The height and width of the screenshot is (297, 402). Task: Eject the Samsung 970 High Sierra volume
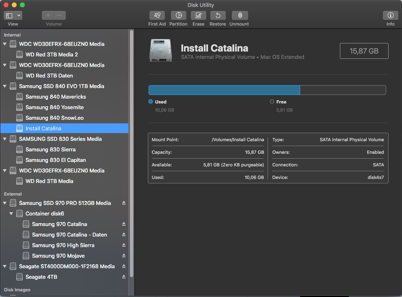[124, 245]
